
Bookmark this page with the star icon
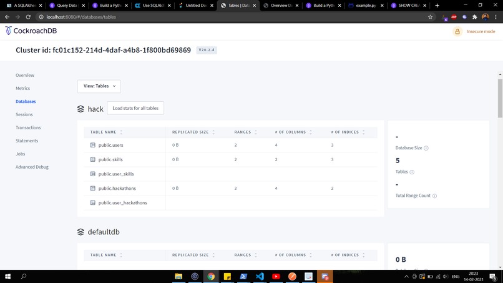(x=430, y=17)
